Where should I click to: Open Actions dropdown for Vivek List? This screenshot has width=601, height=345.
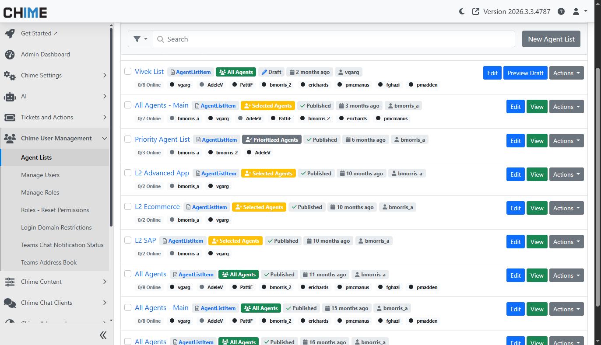point(566,73)
